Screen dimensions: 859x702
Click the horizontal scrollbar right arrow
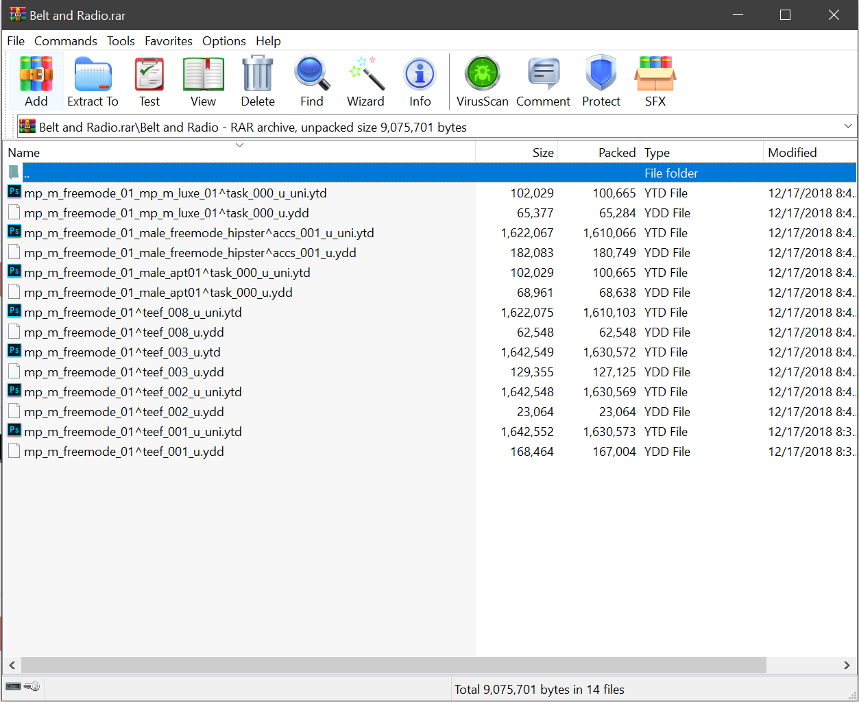click(x=847, y=665)
